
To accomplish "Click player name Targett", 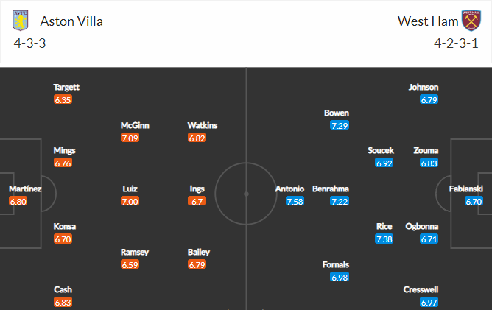I will click(x=66, y=87).
